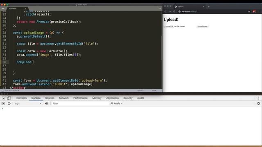
Task: Click the Choose File button
Action: click(169, 26)
